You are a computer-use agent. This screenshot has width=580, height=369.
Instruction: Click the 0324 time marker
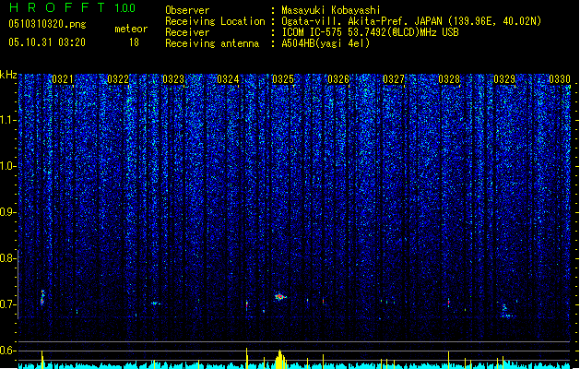pos(228,79)
